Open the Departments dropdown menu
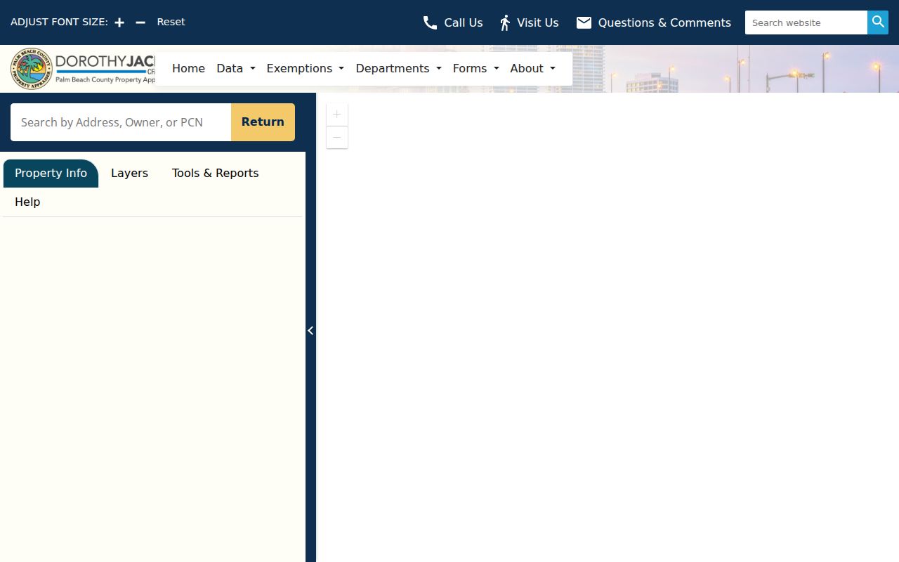Screen dimensions: 899x562 pos(399,68)
